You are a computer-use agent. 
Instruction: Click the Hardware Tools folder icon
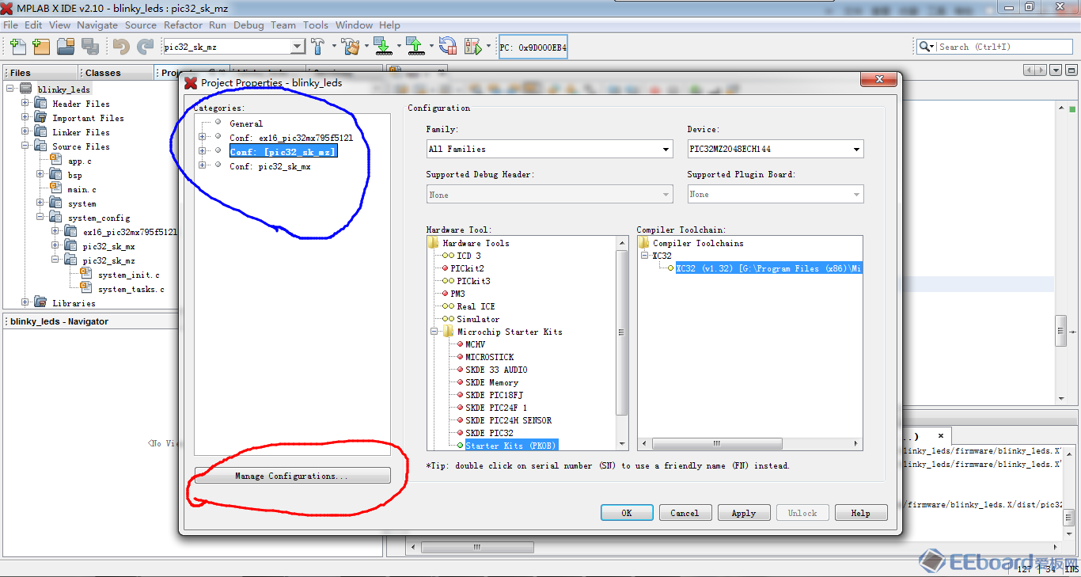(433, 243)
